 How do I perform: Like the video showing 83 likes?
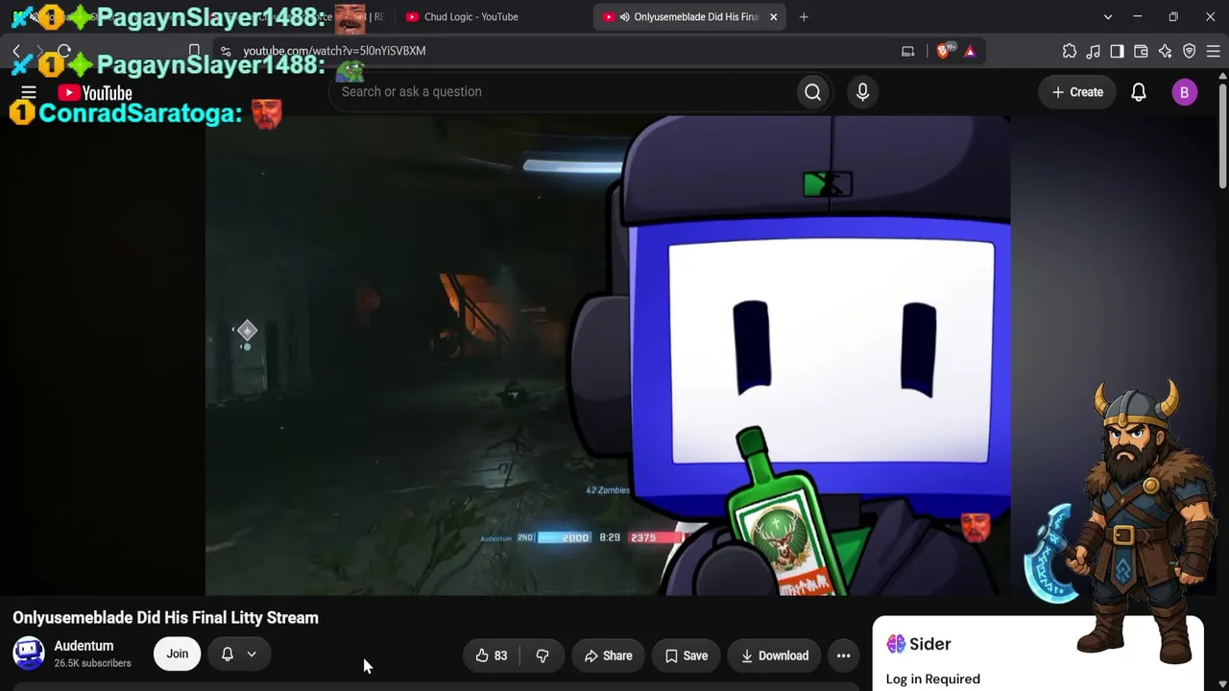491,655
